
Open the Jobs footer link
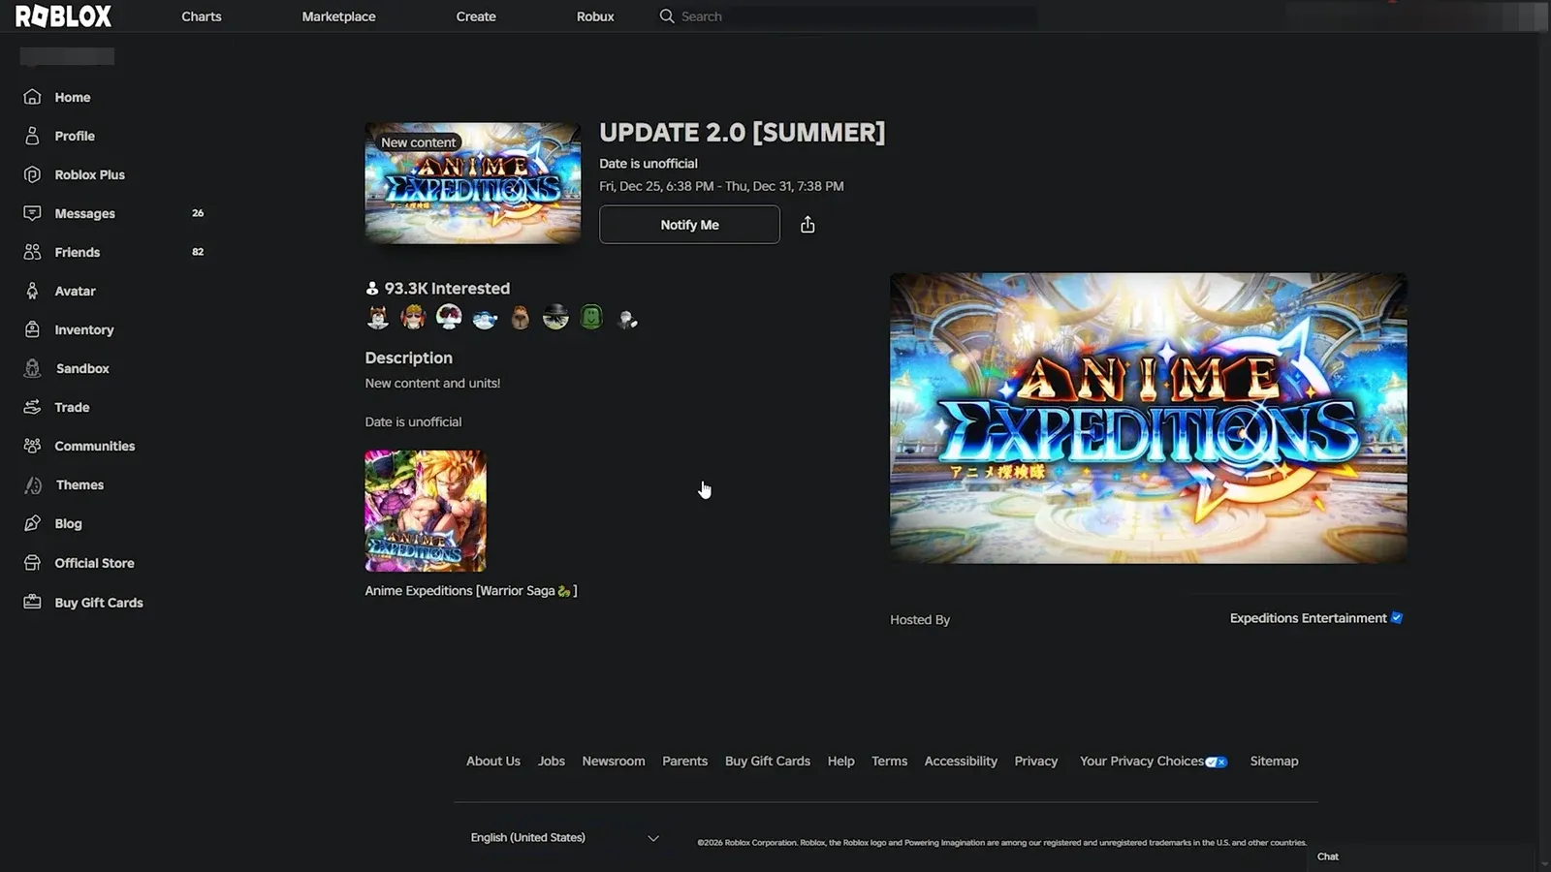(552, 762)
